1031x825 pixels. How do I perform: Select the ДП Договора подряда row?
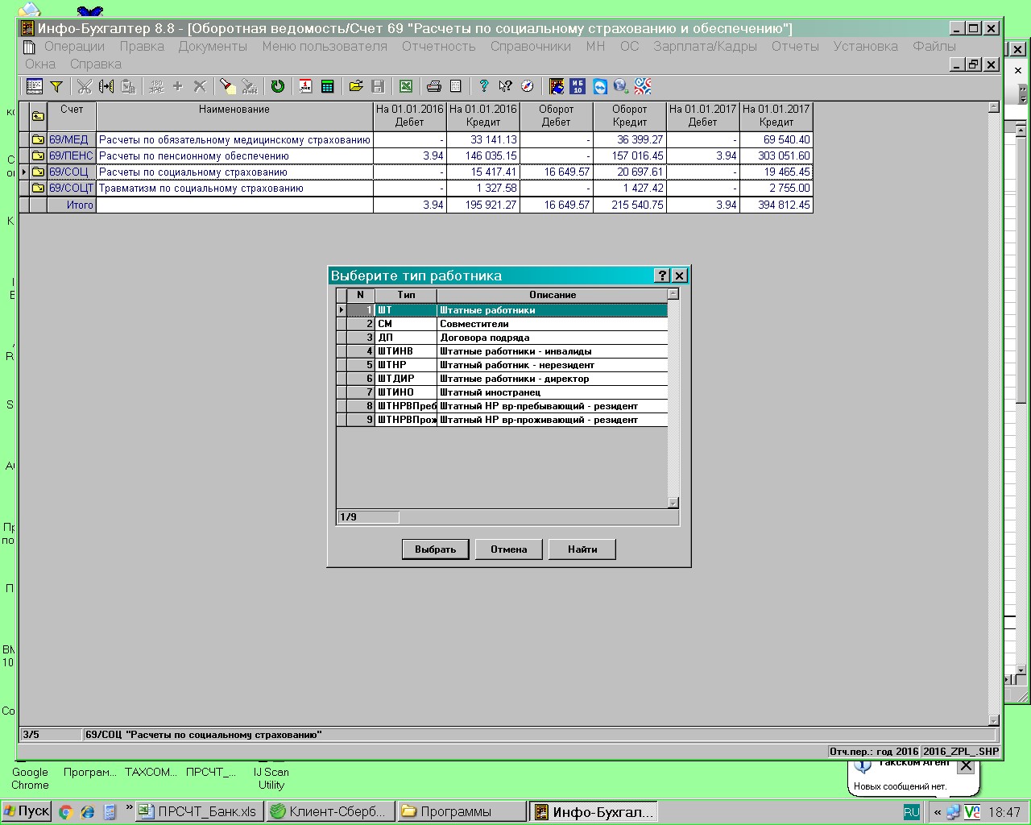502,338
